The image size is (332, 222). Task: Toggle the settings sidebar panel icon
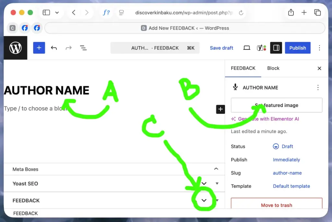[x=276, y=48]
